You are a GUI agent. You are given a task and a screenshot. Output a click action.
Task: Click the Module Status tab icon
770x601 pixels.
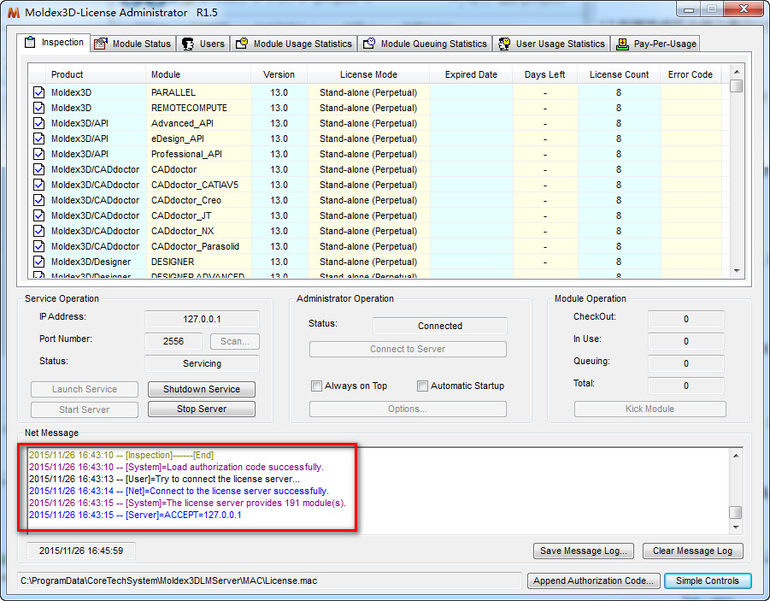pos(101,44)
